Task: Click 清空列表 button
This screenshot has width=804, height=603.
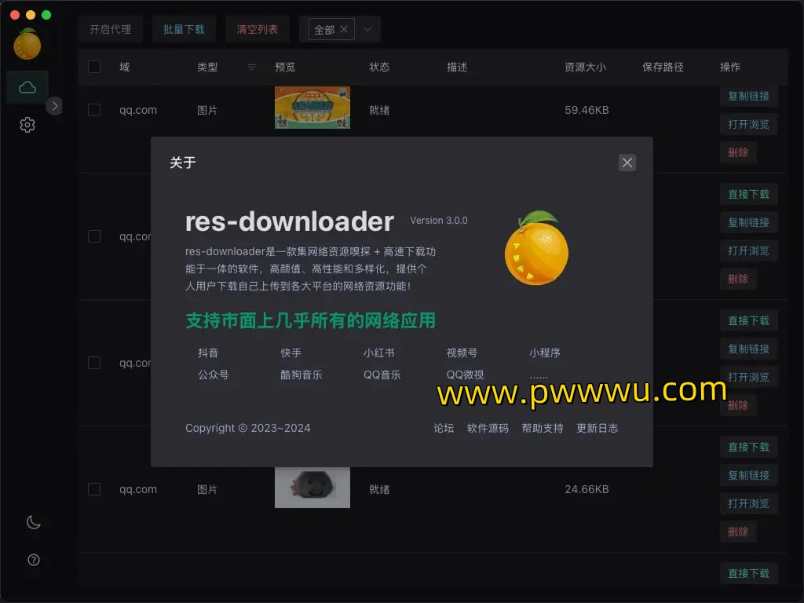Action: pyautogui.click(x=258, y=29)
